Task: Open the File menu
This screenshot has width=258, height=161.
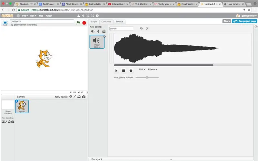Action: pos(25,16)
